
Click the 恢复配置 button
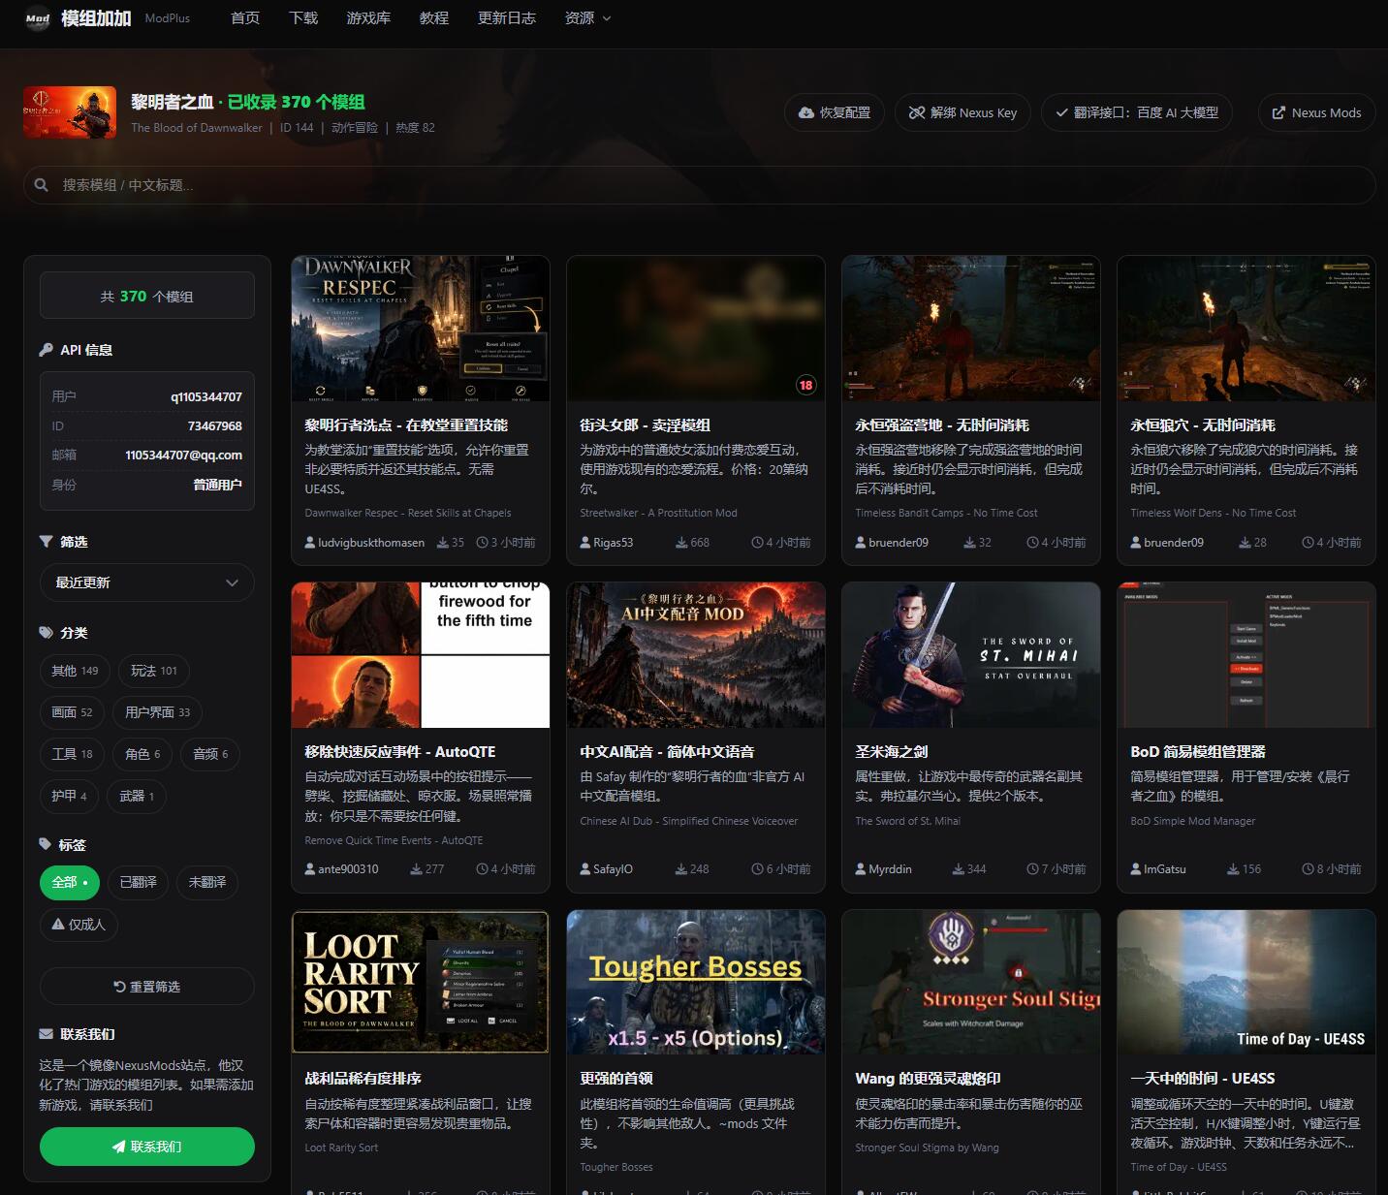click(834, 112)
